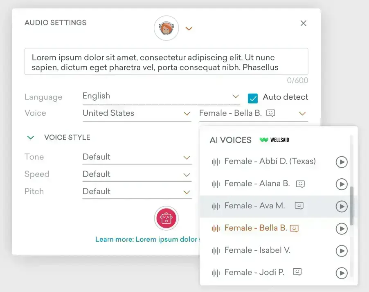
Task: Select Female - Isabel V. voice
Action: pyautogui.click(x=257, y=250)
